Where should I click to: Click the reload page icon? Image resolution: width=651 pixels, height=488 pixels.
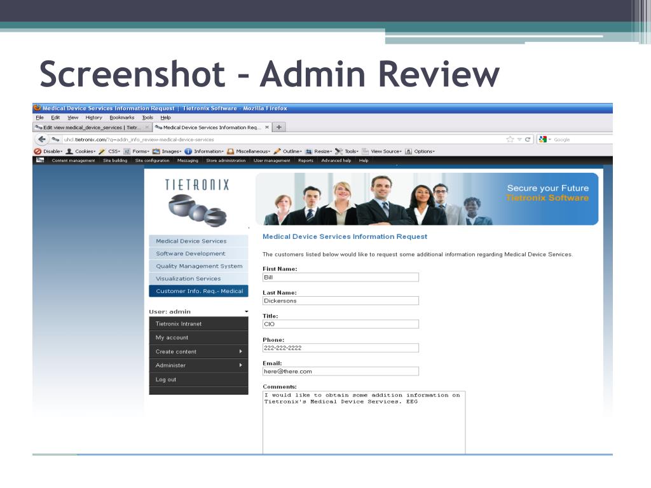point(528,139)
